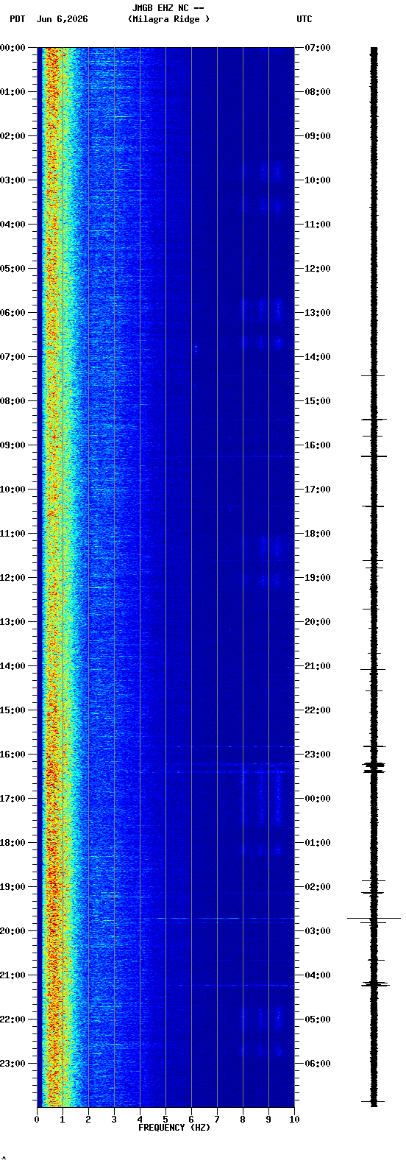The image size is (406, 1166).
Task: Click the PDT '15:00' time label
Action: click(x=13, y=710)
